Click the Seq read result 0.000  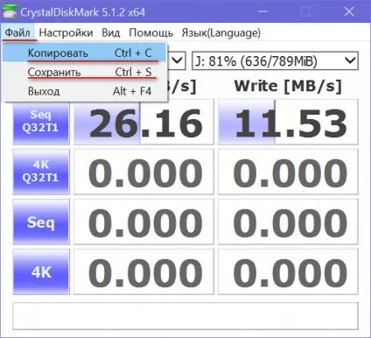[x=143, y=222]
